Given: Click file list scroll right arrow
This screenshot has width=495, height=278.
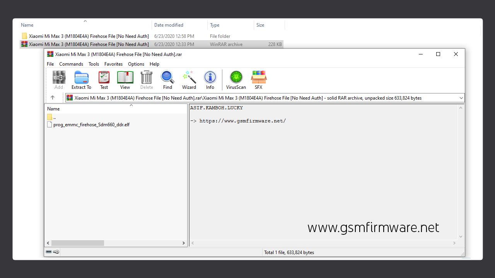Looking at the screenshot, I should [x=184, y=243].
